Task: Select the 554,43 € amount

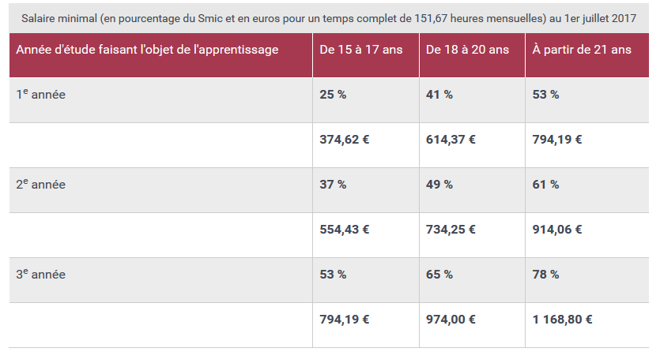Action: tap(345, 230)
